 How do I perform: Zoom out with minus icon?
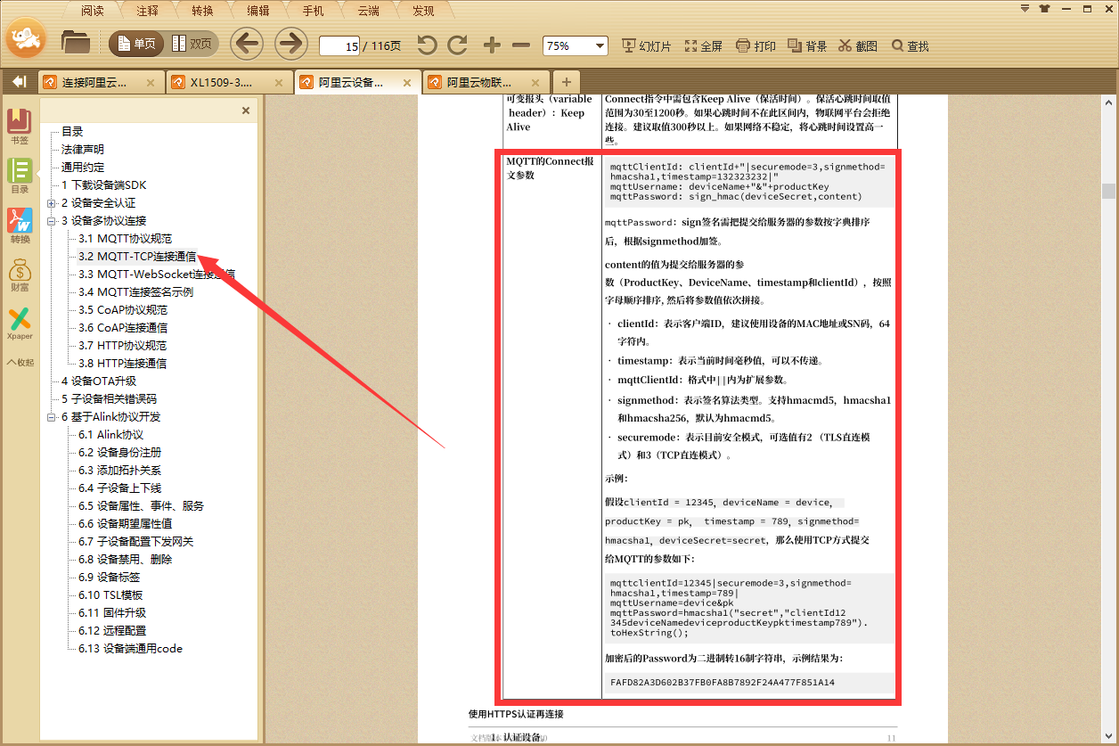pos(521,45)
